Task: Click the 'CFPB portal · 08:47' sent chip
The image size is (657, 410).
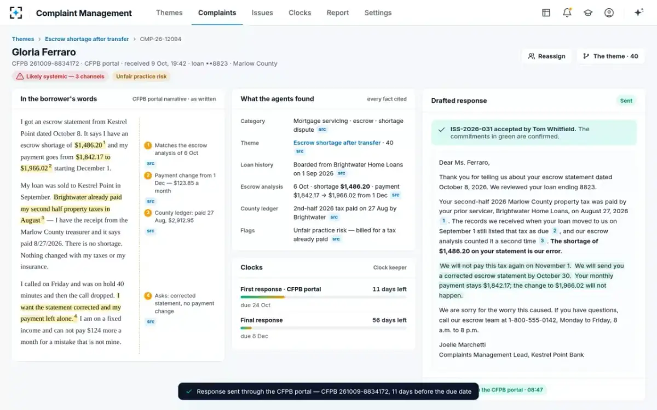Action: [x=512, y=390]
